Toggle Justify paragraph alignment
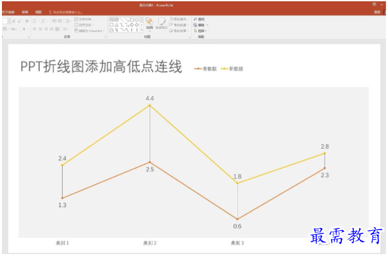This screenshot has width=388, height=256. pos(51,29)
